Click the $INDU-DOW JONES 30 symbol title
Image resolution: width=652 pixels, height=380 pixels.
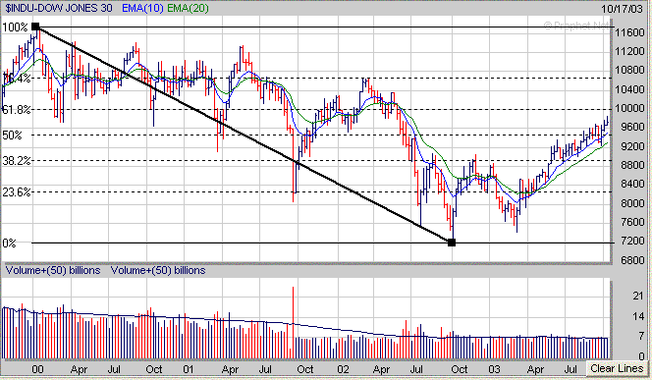point(59,8)
